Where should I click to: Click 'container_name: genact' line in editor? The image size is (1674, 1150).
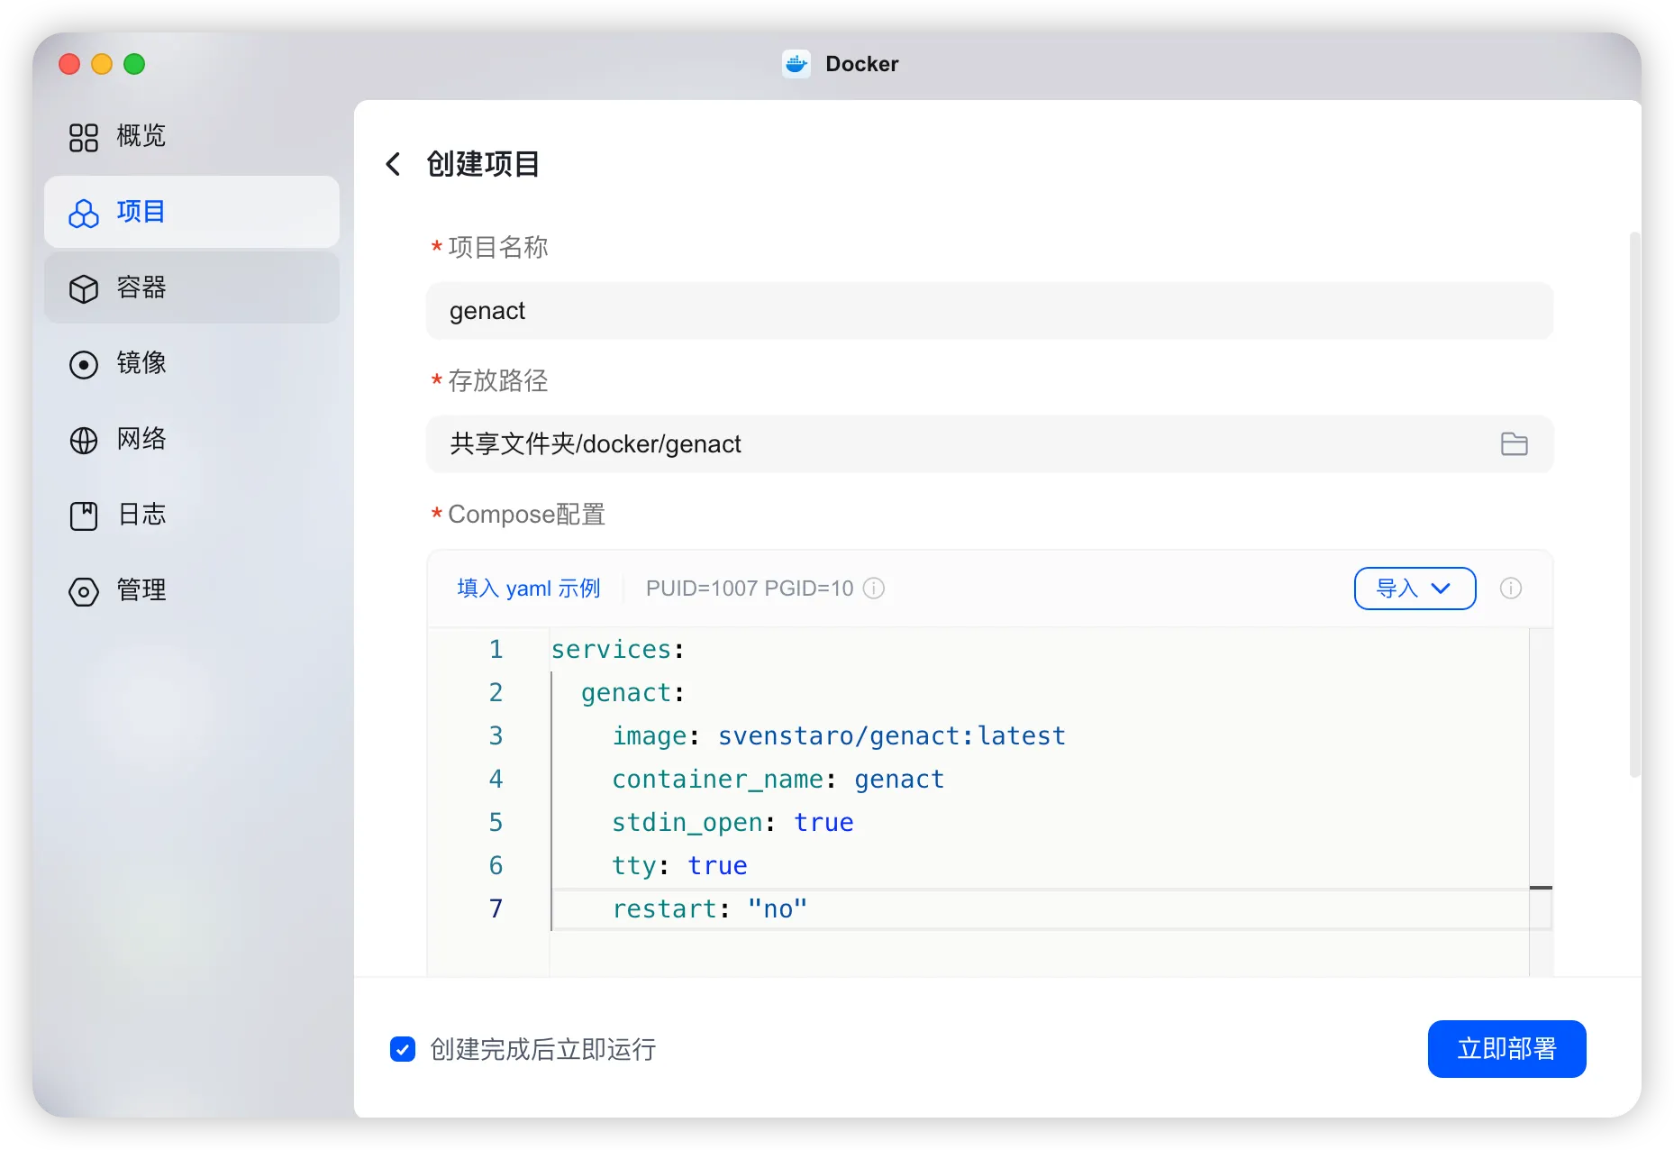(778, 780)
